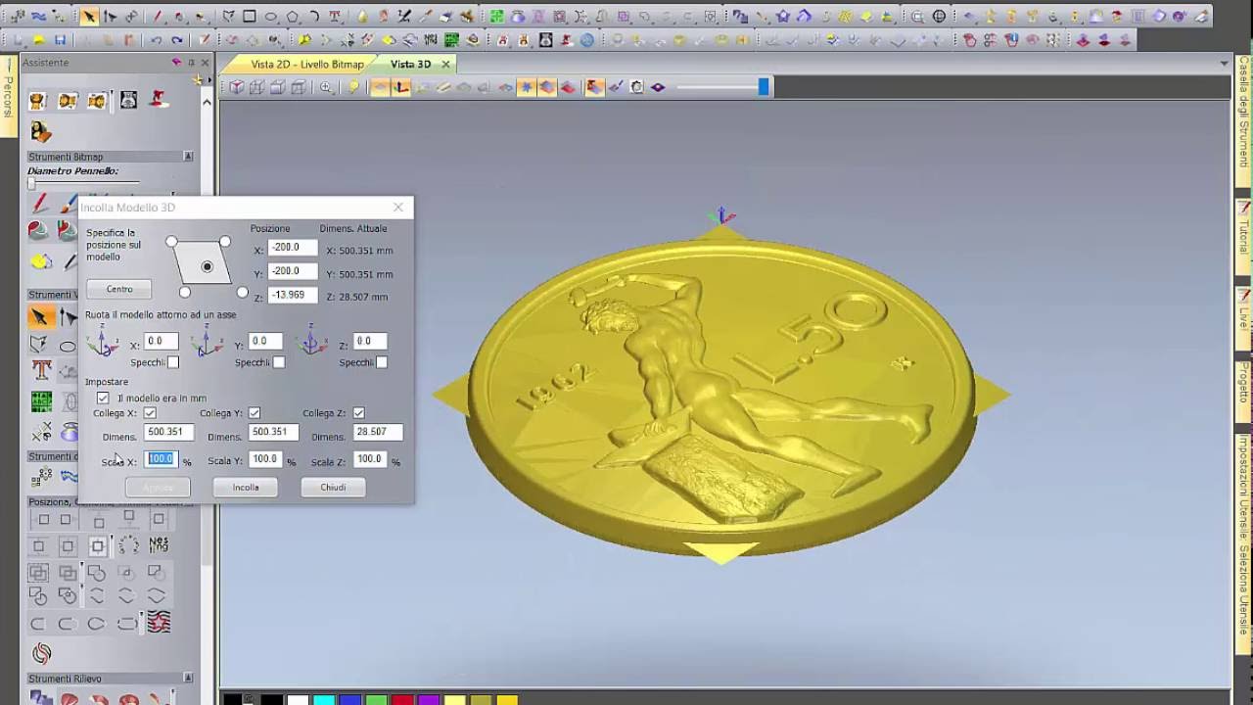1253x705 pixels.
Task: Open the view tabs dropdown arrow
Action: (x=1225, y=64)
